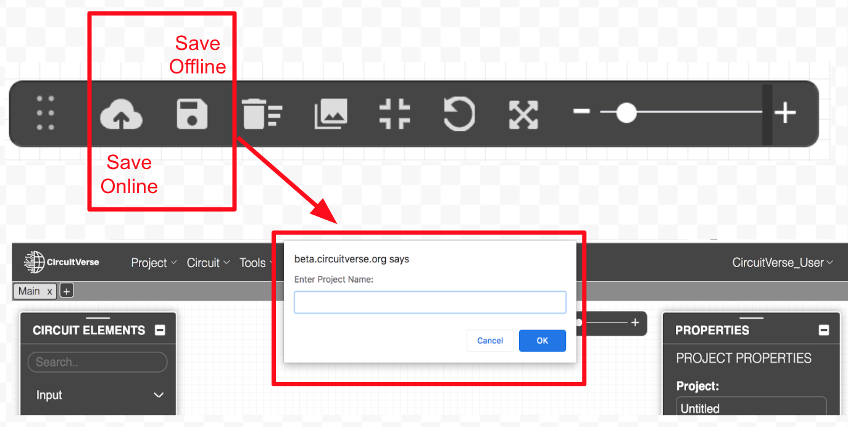This screenshot has height=427, width=848.
Task: Minimize the Properties panel
Action: [824, 330]
